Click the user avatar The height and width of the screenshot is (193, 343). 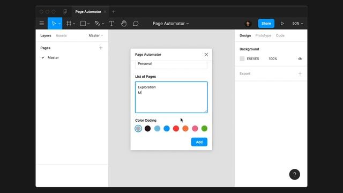click(x=248, y=24)
